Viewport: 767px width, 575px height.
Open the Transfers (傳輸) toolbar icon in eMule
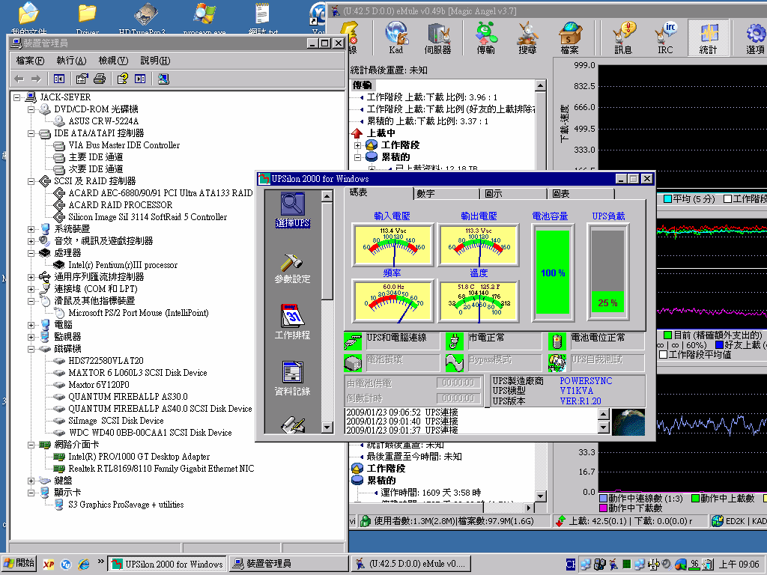(x=485, y=37)
